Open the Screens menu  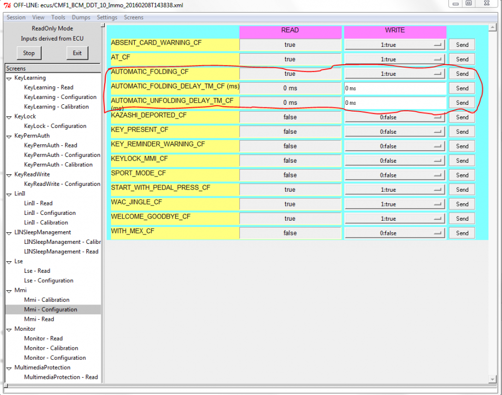coord(134,17)
